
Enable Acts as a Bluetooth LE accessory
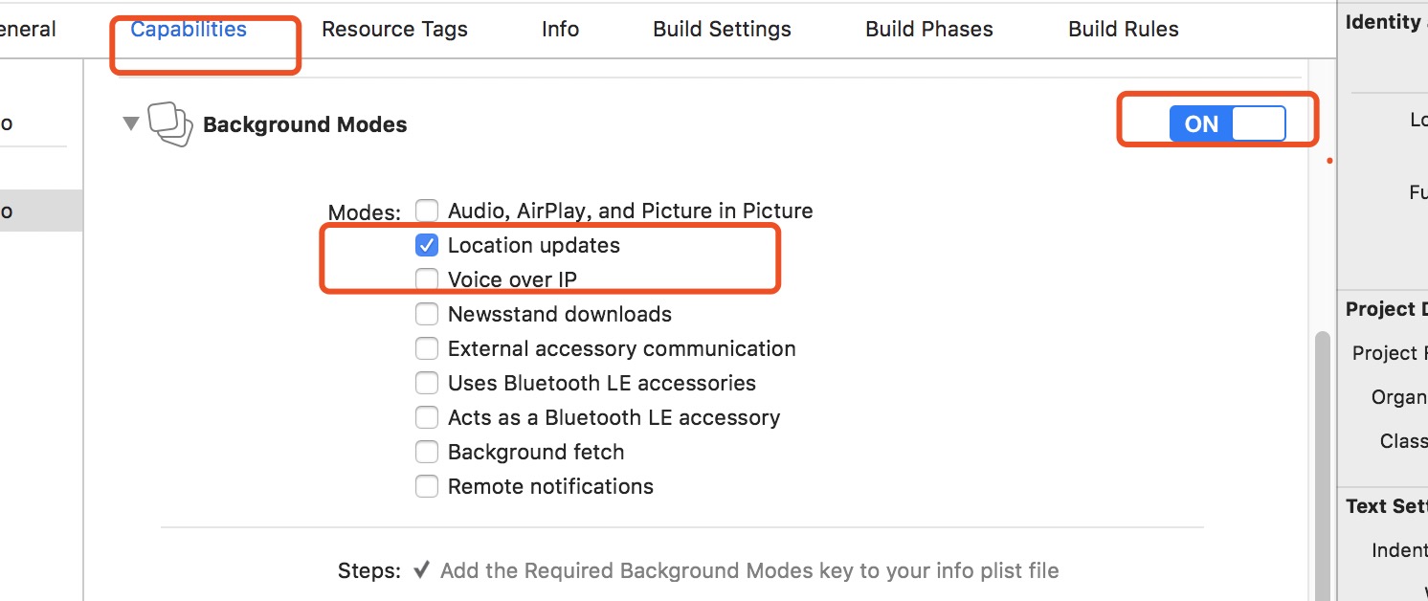(427, 417)
